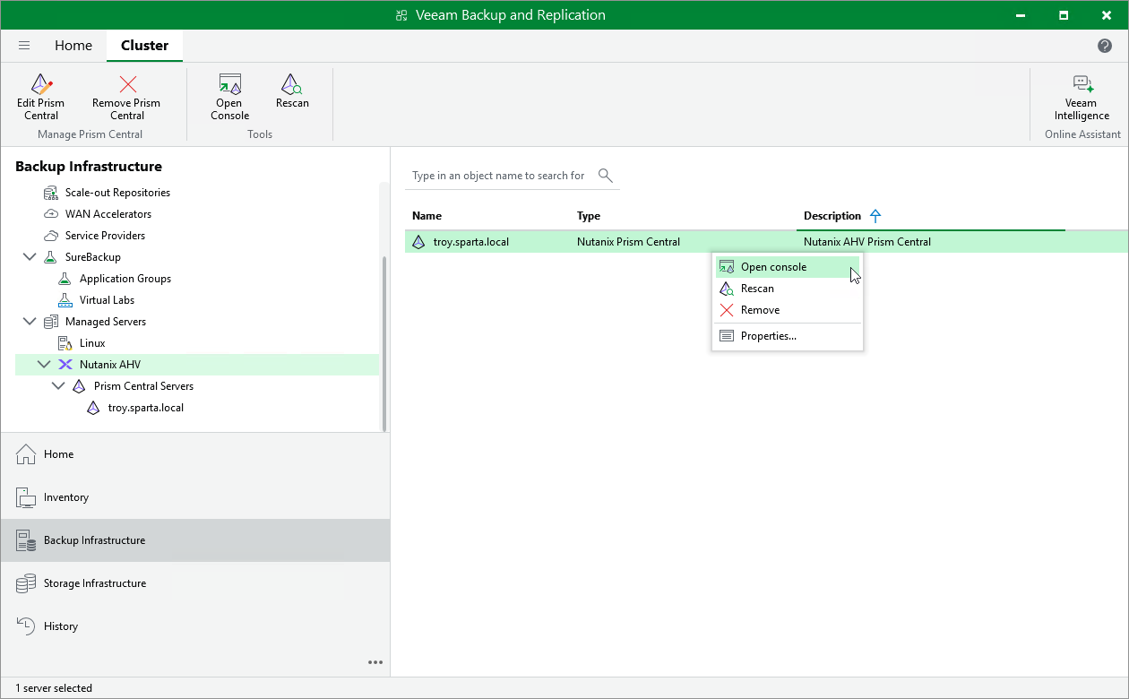The image size is (1129, 699).
Task: Click Storage Infrastructure view icon
Action: [x=27, y=583]
